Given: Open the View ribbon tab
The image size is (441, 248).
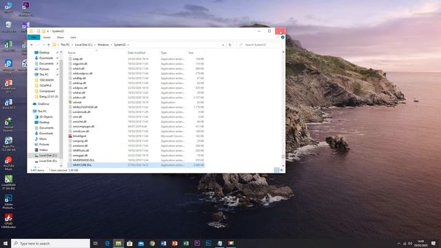Looking at the screenshot, I should pos(73,37).
